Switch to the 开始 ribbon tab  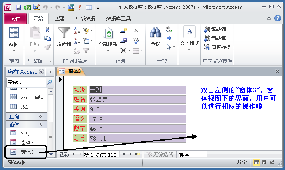(x=38, y=18)
